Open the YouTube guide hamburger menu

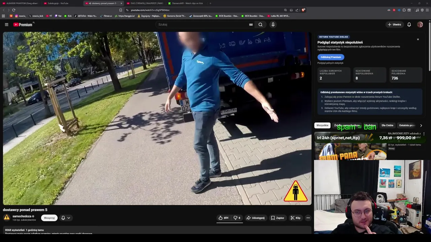[6, 25]
